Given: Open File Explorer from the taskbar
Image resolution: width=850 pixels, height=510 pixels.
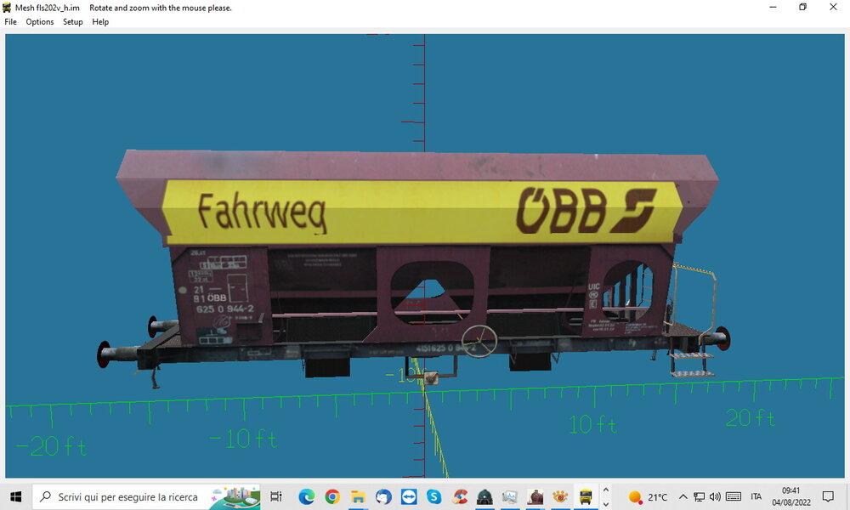Looking at the screenshot, I should [358, 496].
